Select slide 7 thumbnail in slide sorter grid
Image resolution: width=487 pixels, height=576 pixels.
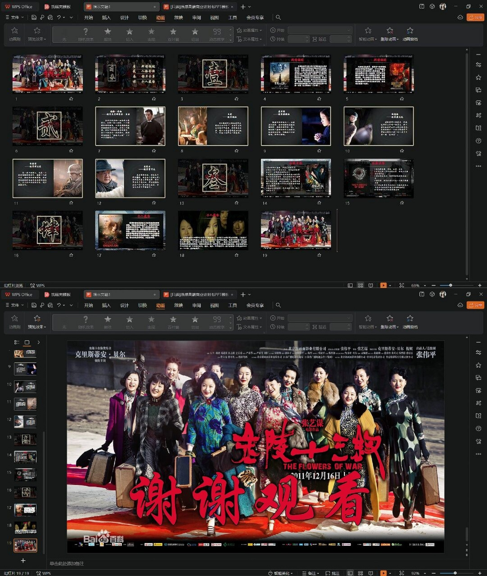130,126
